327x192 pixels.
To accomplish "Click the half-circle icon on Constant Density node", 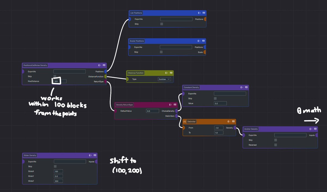I will point(242,87).
